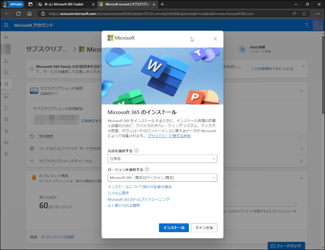325x250 pixels.
Task: Open the location pin icon in sidebar
Action: pyautogui.click(x=6, y=154)
